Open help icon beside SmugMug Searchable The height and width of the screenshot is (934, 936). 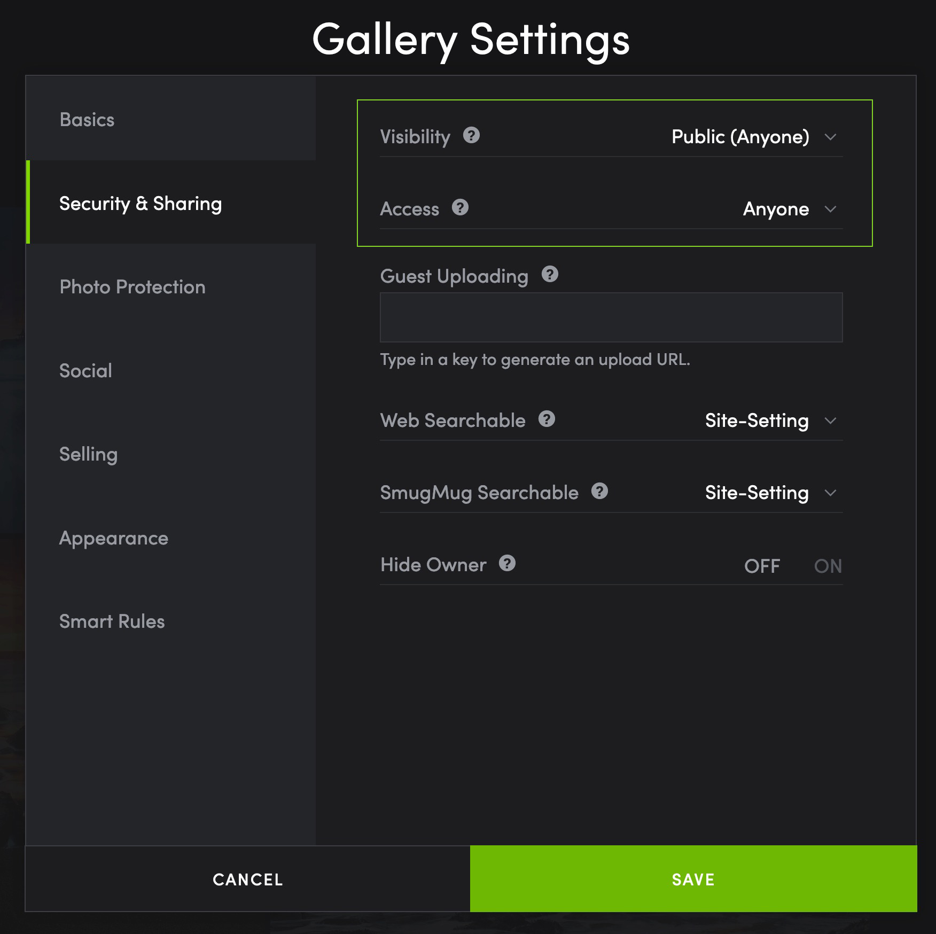599,491
